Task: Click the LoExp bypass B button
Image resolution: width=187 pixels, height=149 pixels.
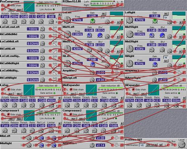Action: coord(59,98)
